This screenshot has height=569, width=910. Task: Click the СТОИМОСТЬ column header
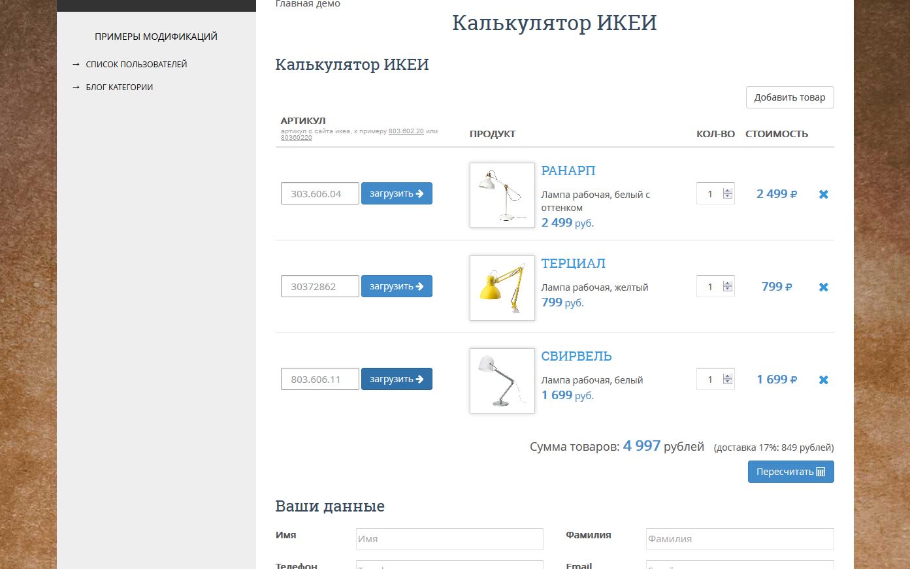pos(777,134)
